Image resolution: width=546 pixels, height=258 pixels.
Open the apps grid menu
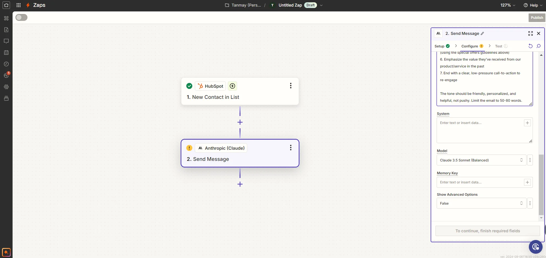pyautogui.click(x=19, y=5)
